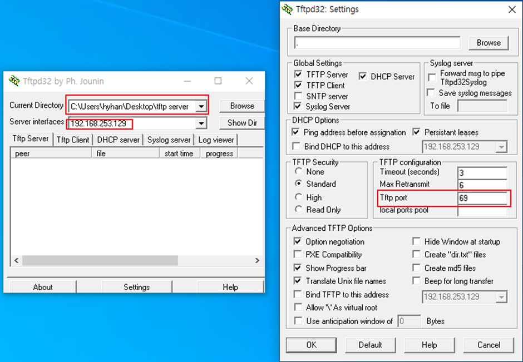Toggle Option negotiation checkbox
Viewport: 523px width, 362px height.
tap(298, 241)
